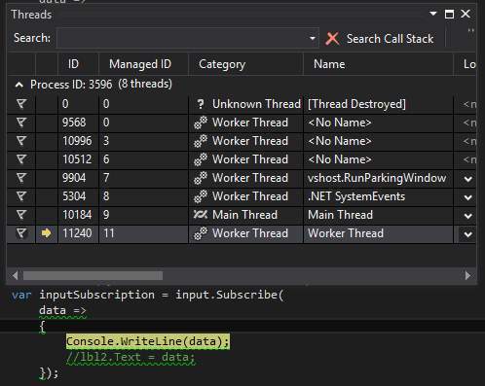Click the yellow current-thread arrow icon
485x386 pixels.
tap(47, 233)
